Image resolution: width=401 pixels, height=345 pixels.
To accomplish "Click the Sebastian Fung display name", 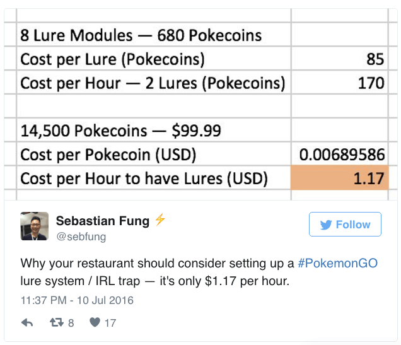I will pyautogui.click(x=102, y=221).
